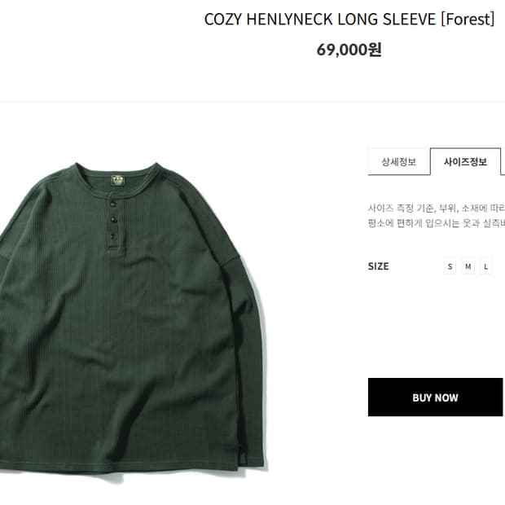Click the 사이즈 측정 기준 note line
This screenshot has height=505, width=505.
click(x=437, y=209)
